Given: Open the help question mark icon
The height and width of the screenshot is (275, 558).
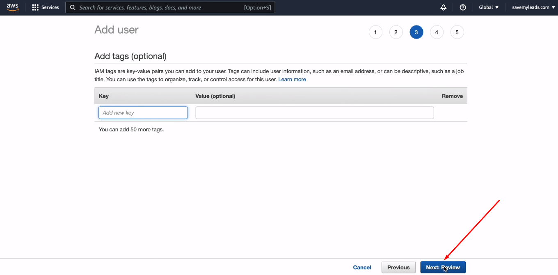Looking at the screenshot, I should [463, 7].
